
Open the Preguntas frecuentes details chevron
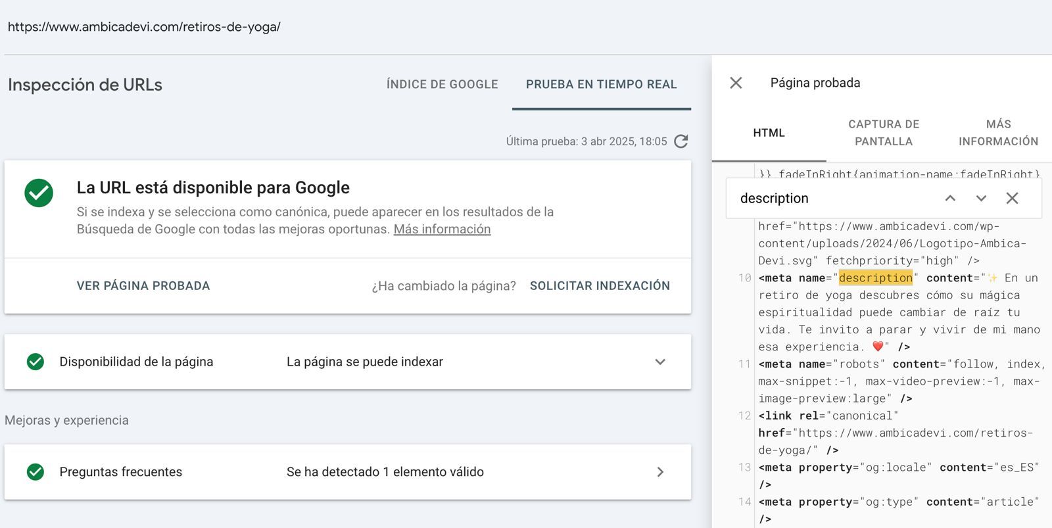[660, 472]
